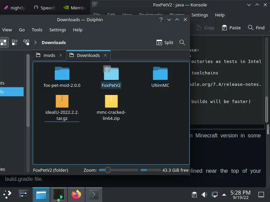Open Dolphin's Settings menu
This screenshot has width=270, height=202.
coord(57,30)
